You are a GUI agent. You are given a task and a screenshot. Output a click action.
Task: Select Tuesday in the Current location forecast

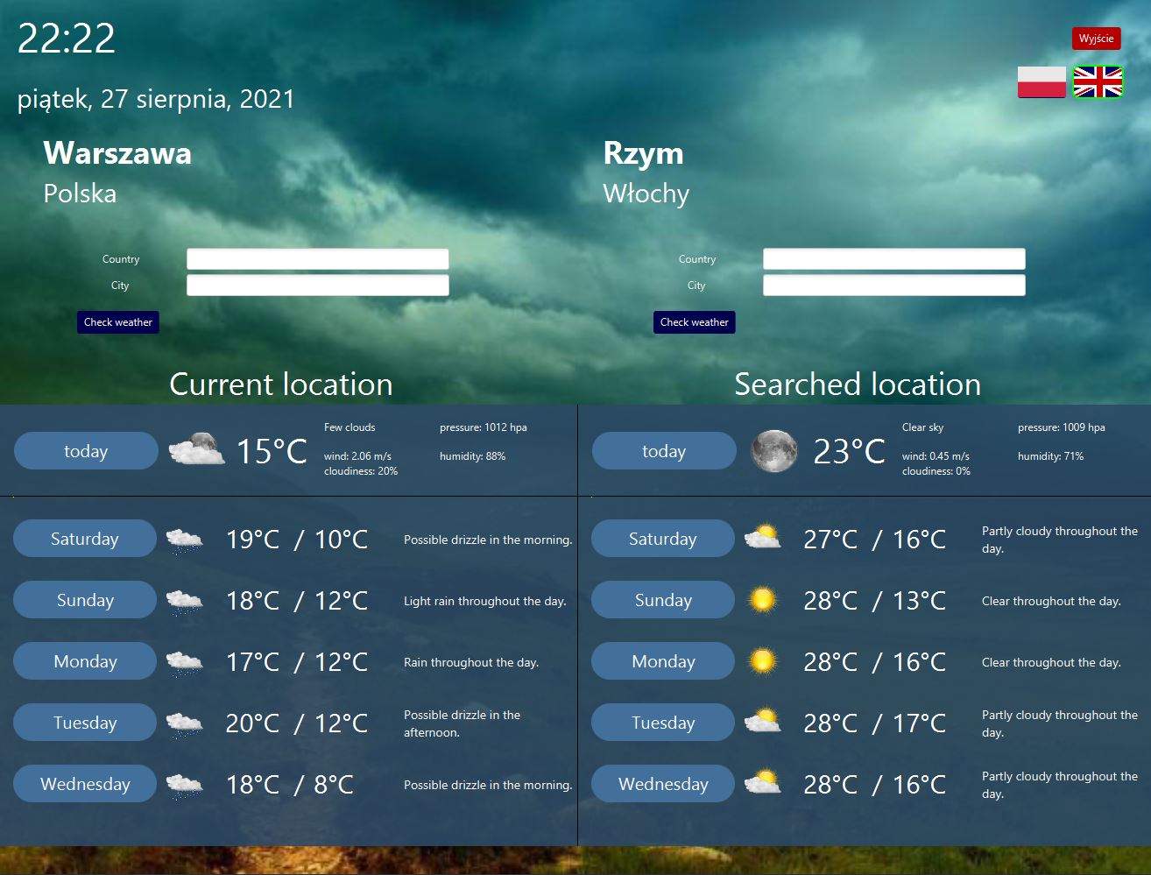point(84,722)
